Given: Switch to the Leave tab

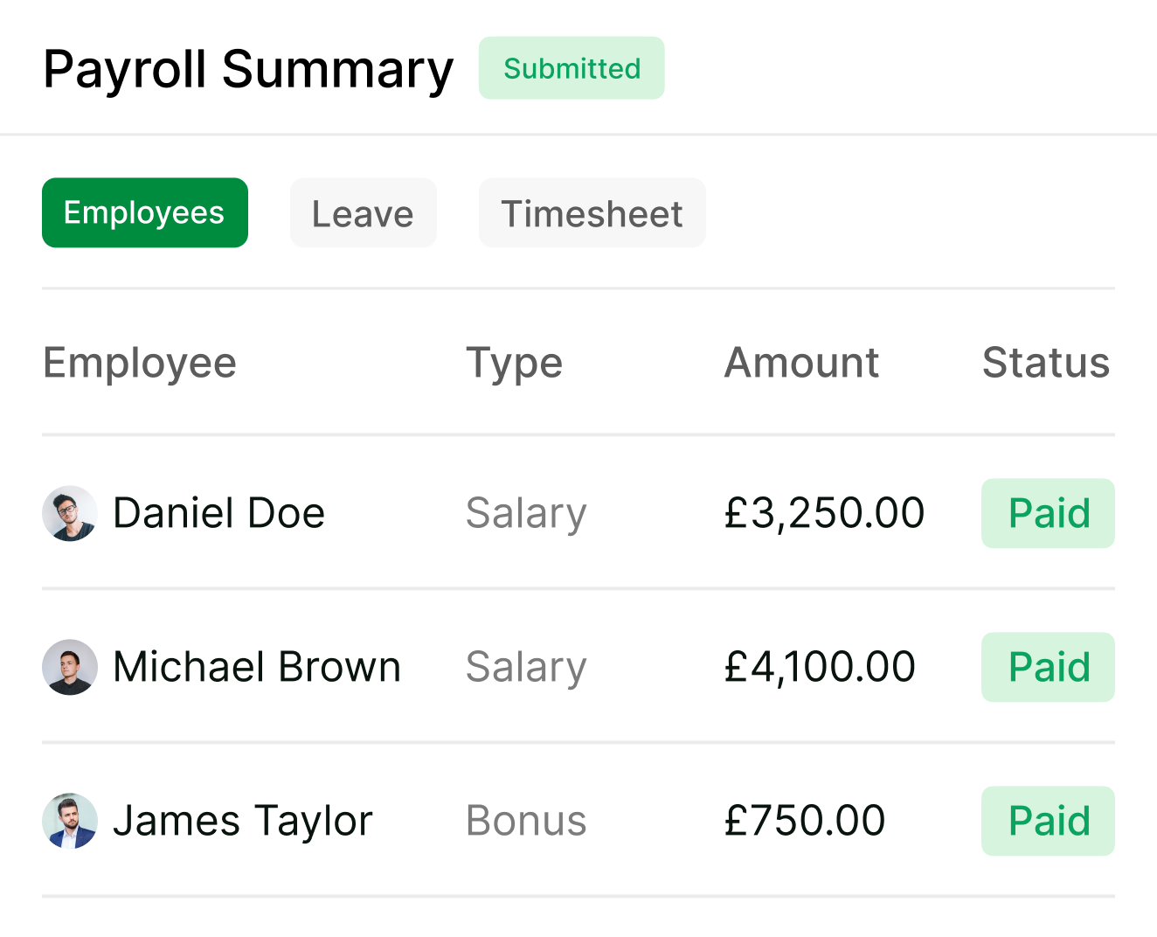Looking at the screenshot, I should [364, 212].
